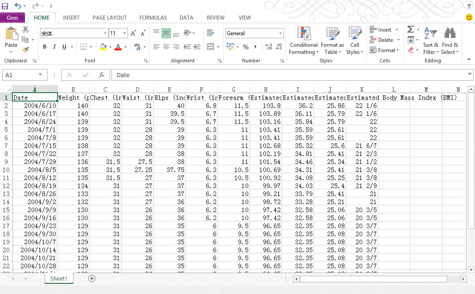Increase font size with the large A icon
Image resolution: width=475 pixels, height=294 pixels.
click(x=133, y=33)
